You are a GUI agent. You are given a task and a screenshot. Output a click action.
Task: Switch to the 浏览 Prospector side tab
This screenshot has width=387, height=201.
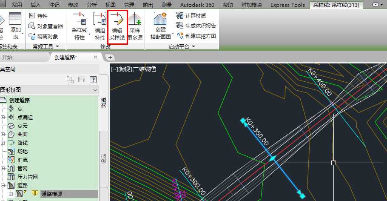104,102
